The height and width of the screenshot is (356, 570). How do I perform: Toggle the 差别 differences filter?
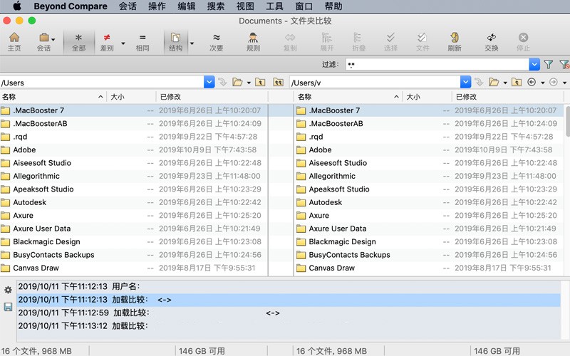pos(107,42)
